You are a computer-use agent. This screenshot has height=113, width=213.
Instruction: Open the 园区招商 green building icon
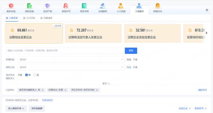coord(29,6)
